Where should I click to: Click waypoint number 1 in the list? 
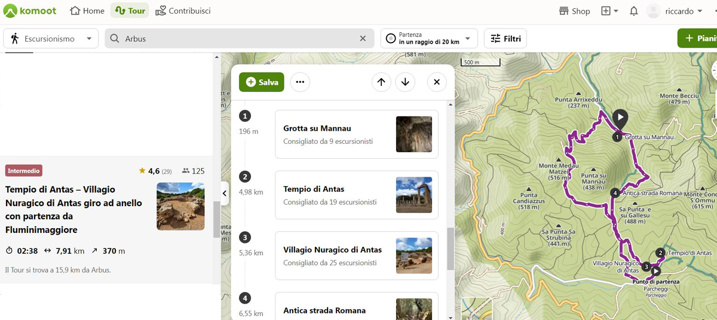point(244,116)
